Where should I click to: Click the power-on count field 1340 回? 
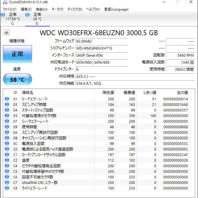(180, 62)
